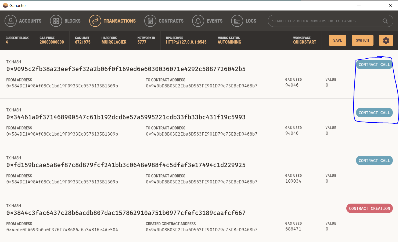
Task: Click RPC SERVER HTTP://127.0.0.1:8545
Action: [x=186, y=42]
